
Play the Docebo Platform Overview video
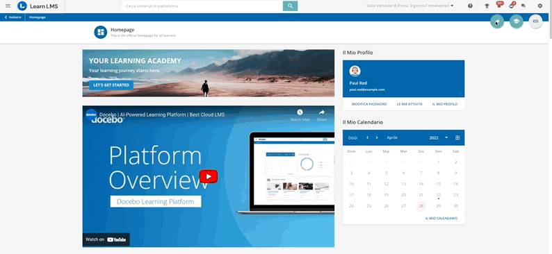coord(209,176)
